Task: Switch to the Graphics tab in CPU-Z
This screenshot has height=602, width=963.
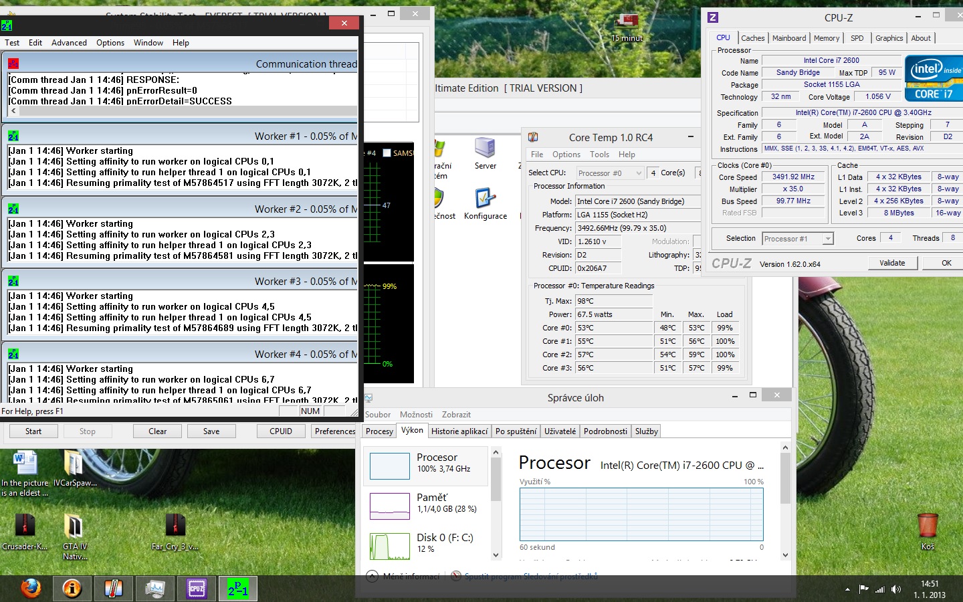Action: pyautogui.click(x=889, y=38)
